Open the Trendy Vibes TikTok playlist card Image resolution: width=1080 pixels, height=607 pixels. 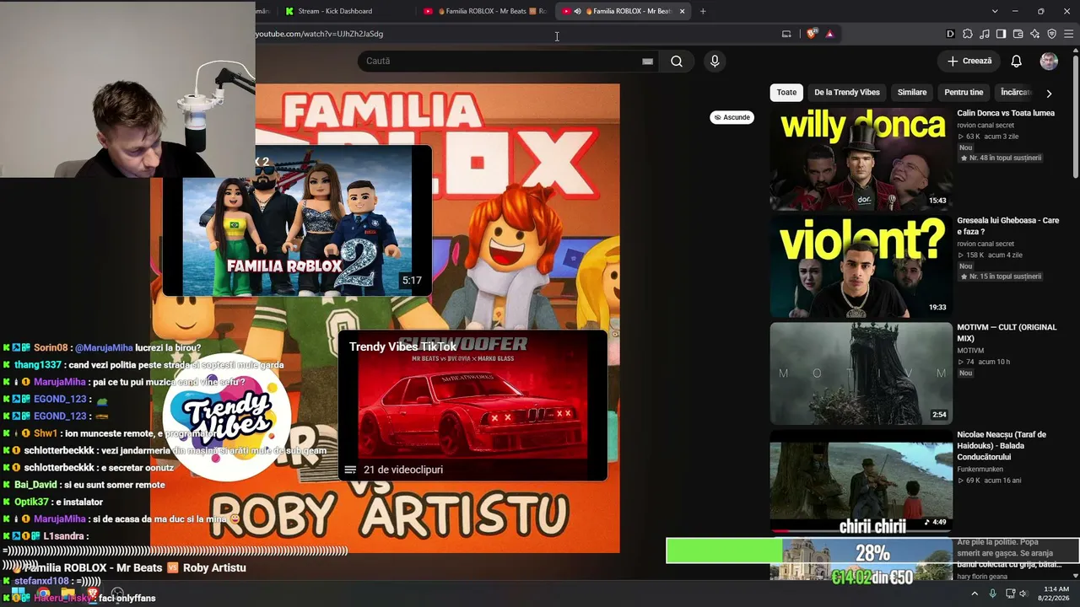click(472, 406)
